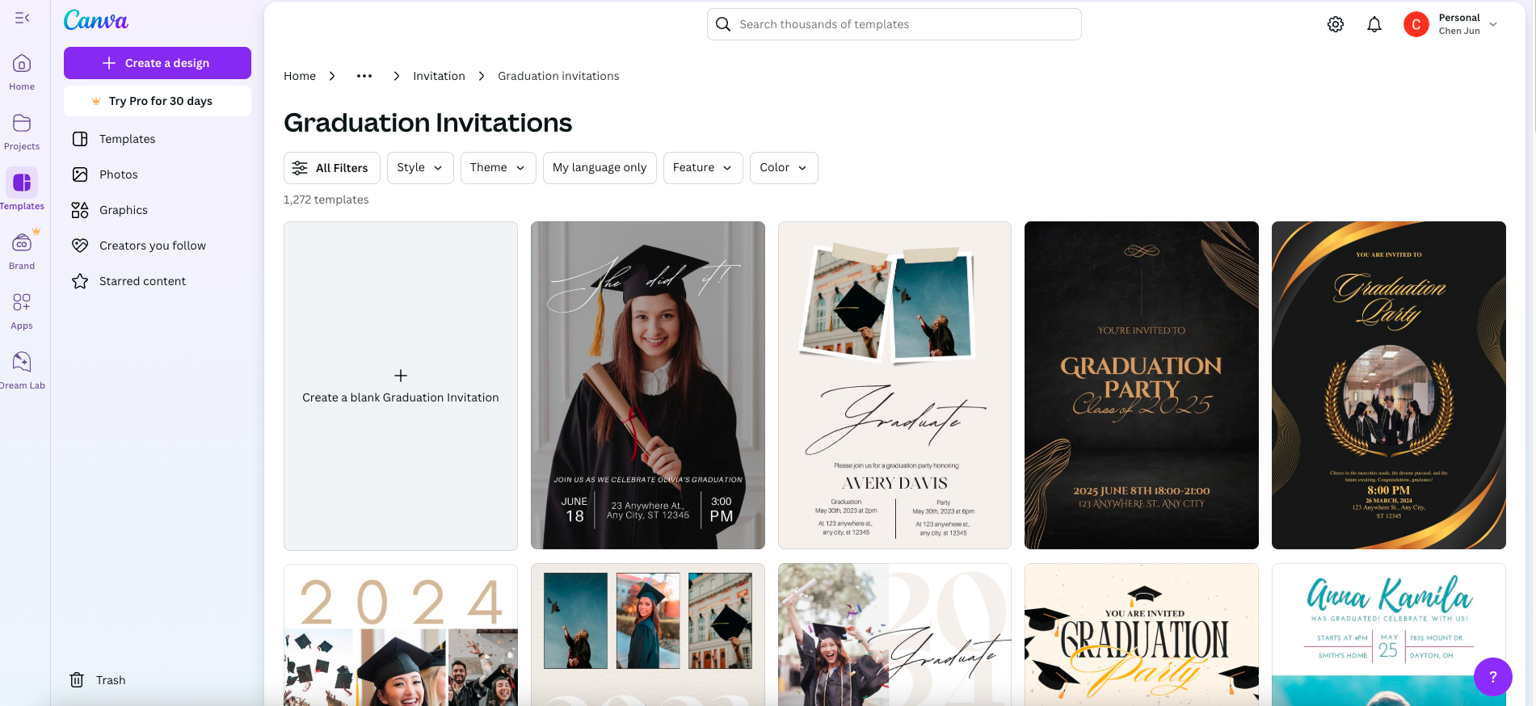Open notifications bell
The image size is (1536, 706).
click(x=1374, y=24)
